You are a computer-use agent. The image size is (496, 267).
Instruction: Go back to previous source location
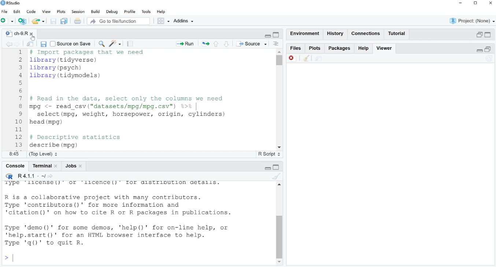[x=9, y=44]
